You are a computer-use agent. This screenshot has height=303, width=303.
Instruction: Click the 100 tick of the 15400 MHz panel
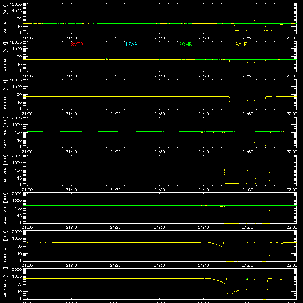(x=18, y=284)
